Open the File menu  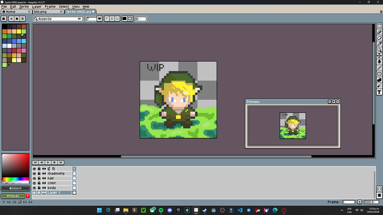tap(4, 6)
